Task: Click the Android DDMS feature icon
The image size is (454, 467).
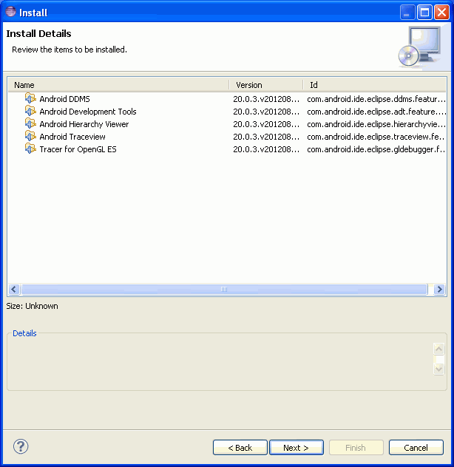Action: 30,98
